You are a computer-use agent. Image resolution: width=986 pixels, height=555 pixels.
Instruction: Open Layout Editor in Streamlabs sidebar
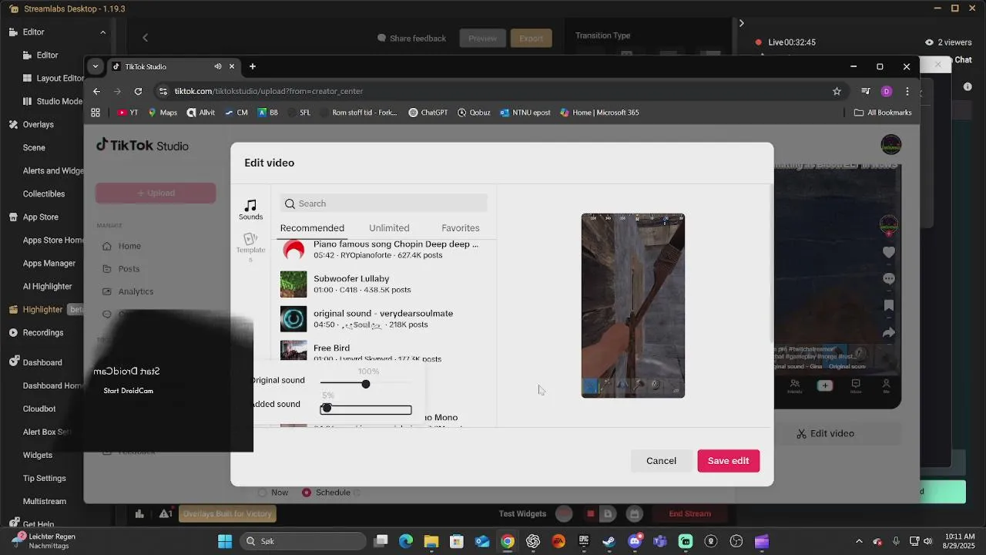52,79
